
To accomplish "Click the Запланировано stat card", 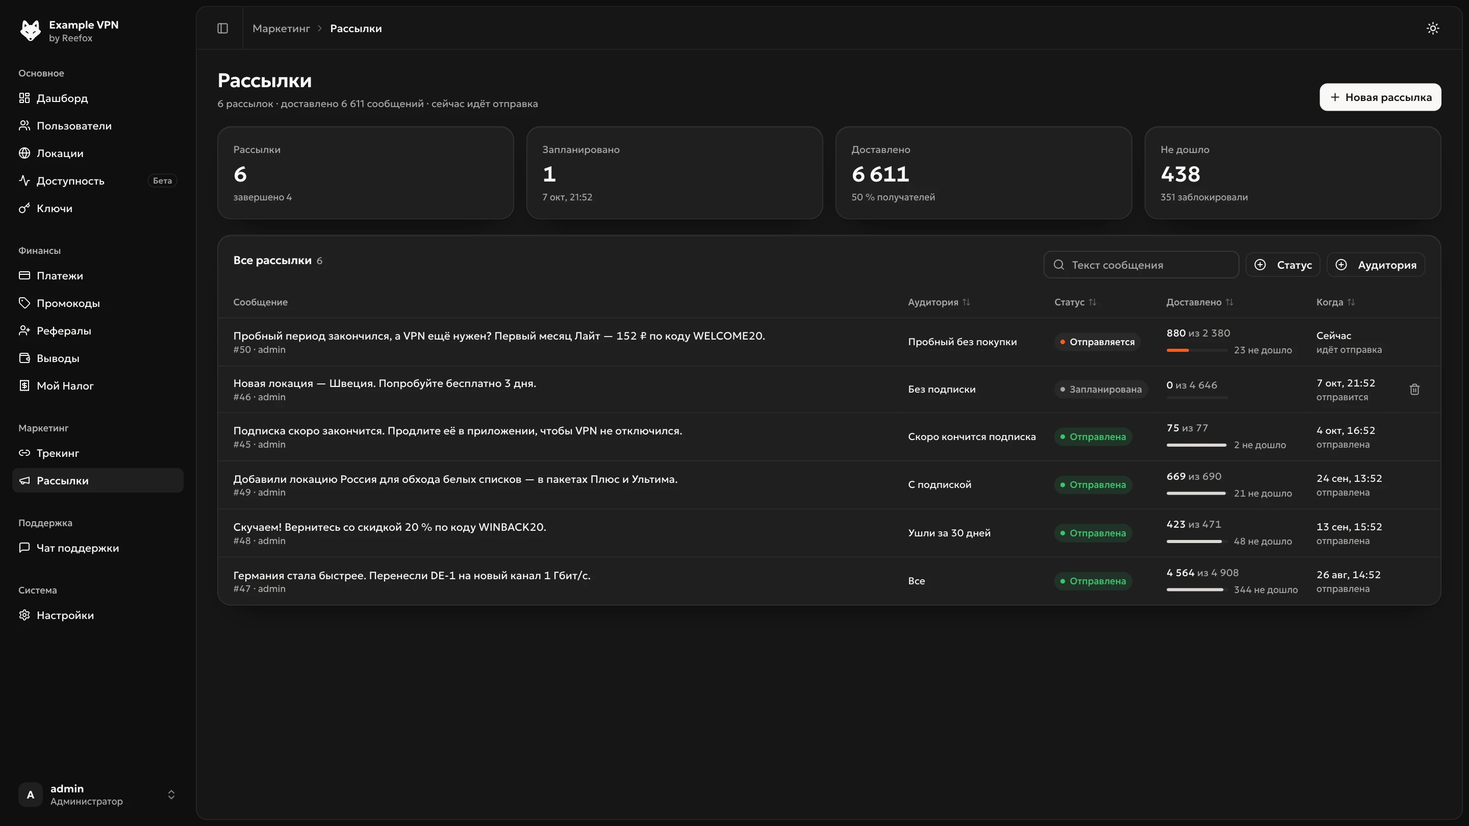I will [x=674, y=173].
